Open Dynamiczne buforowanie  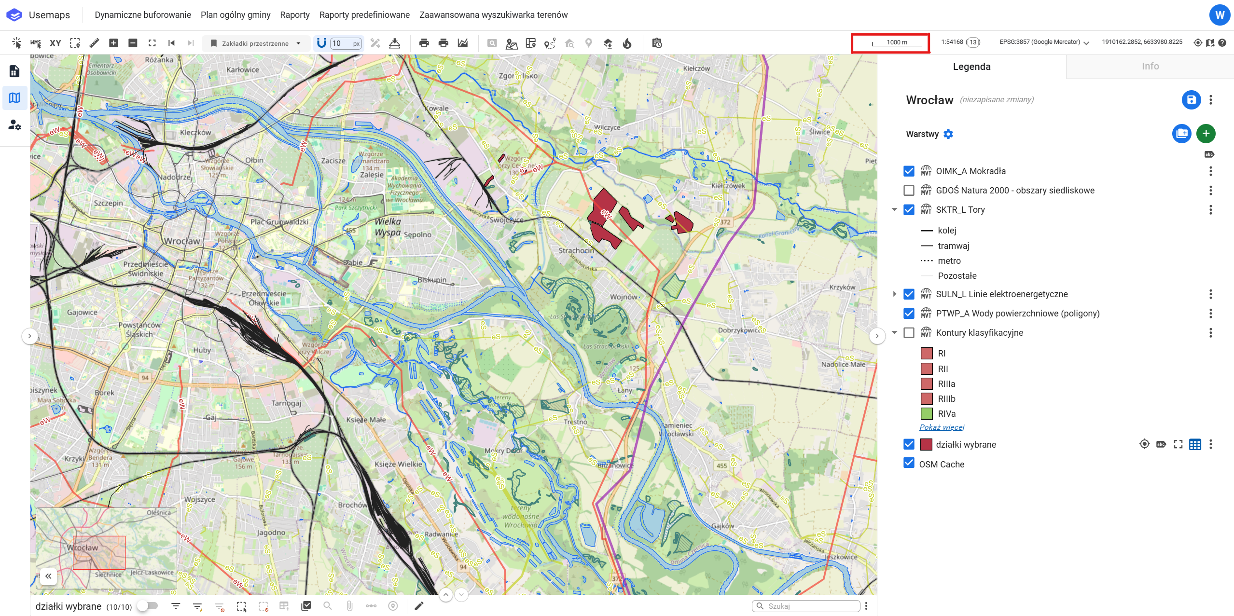[x=143, y=15]
